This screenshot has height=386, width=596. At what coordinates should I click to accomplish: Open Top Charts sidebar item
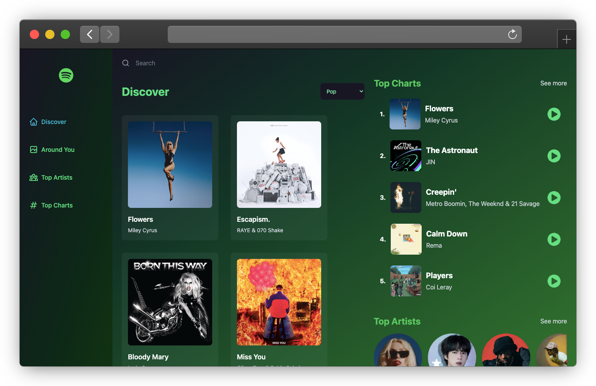coord(51,205)
